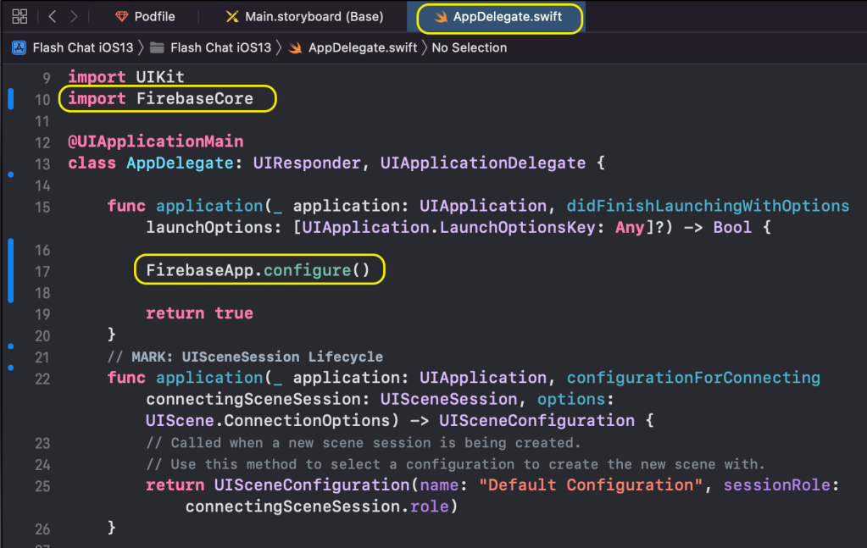Click the folder icon in the breadcrumb

coord(157,47)
